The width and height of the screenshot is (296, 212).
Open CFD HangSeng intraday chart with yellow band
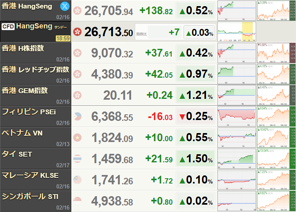pyautogui.click(x=237, y=32)
